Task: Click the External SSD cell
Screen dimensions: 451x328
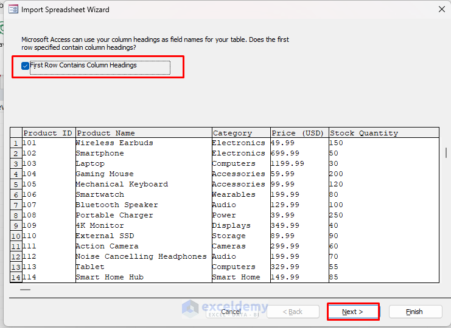Action: pos(144,236)
